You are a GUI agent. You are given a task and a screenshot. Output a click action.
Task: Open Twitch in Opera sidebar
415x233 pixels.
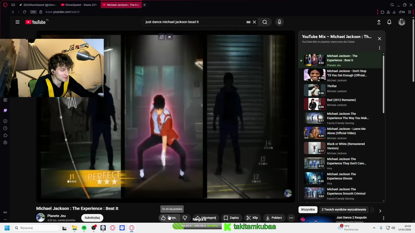pos(5,110)
